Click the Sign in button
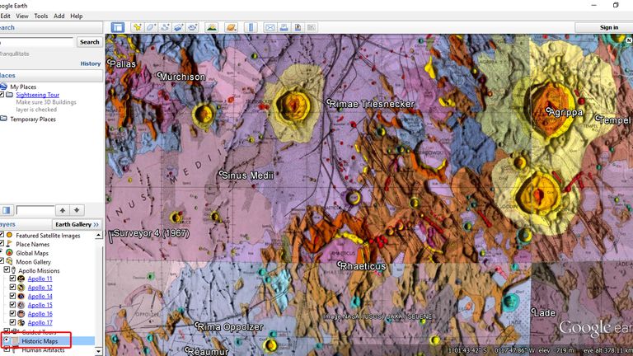 tap(609, 27)
